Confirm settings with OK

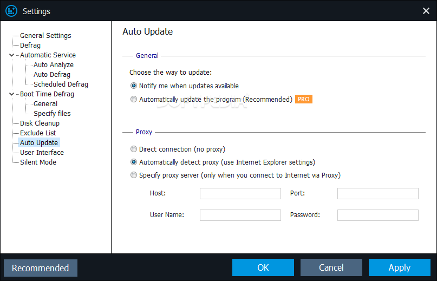click(x=263, y=267)
